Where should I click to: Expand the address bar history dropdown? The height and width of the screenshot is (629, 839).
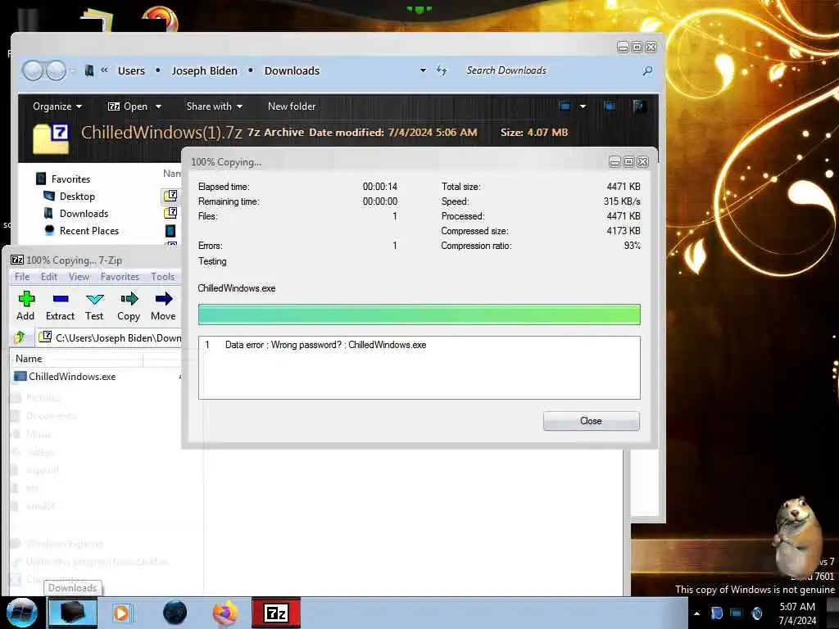423,70
